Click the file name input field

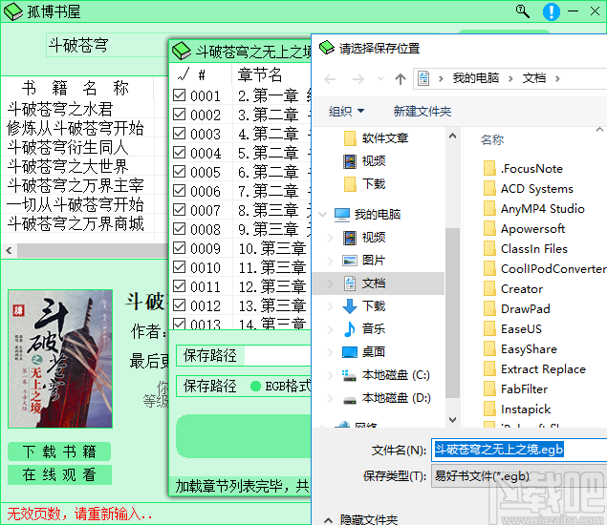(519, 450)
